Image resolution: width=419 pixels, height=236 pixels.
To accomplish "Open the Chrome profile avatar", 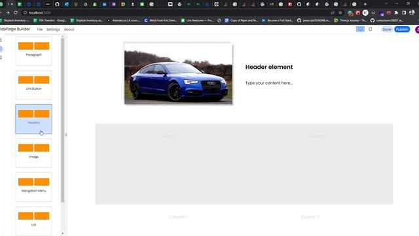I will pos(412,12).
